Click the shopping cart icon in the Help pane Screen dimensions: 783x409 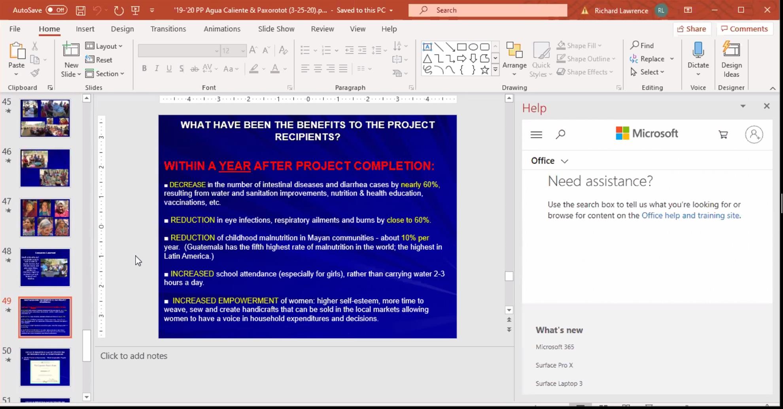tap(723, 135)
